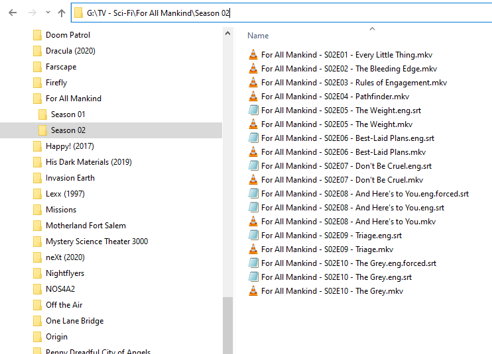Select file name S02E06 - Best-Laid Plans.eng.srt

[347, 138]
